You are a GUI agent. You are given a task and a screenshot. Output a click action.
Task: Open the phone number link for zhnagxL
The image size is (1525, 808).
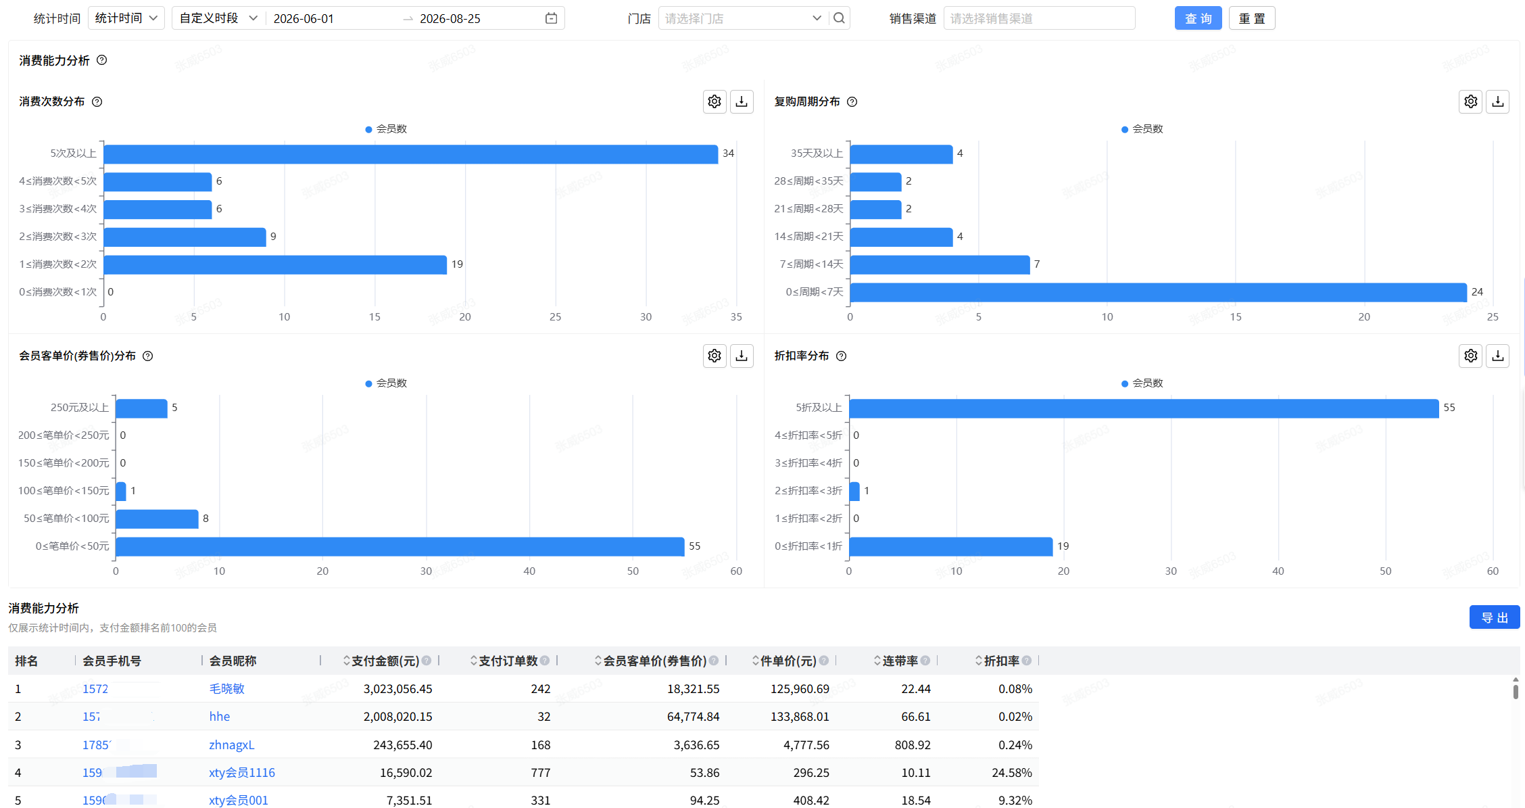tap(97, 744)
